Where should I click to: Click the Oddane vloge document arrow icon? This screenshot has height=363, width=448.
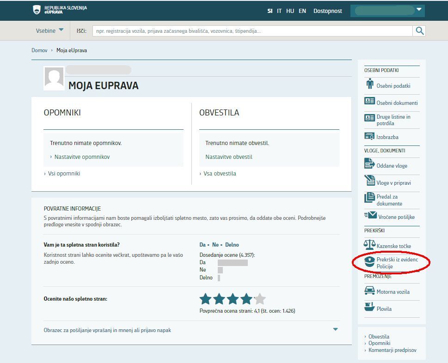[369, 163]
